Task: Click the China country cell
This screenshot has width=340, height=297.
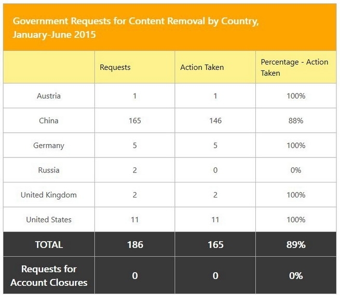Action: click(x=49, y=121)
